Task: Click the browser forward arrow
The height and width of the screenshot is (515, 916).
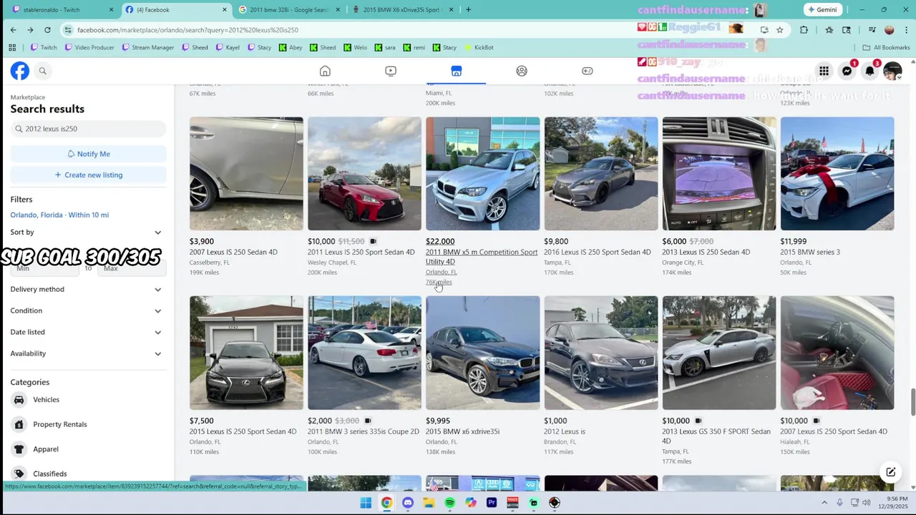Action: [30, 30]
